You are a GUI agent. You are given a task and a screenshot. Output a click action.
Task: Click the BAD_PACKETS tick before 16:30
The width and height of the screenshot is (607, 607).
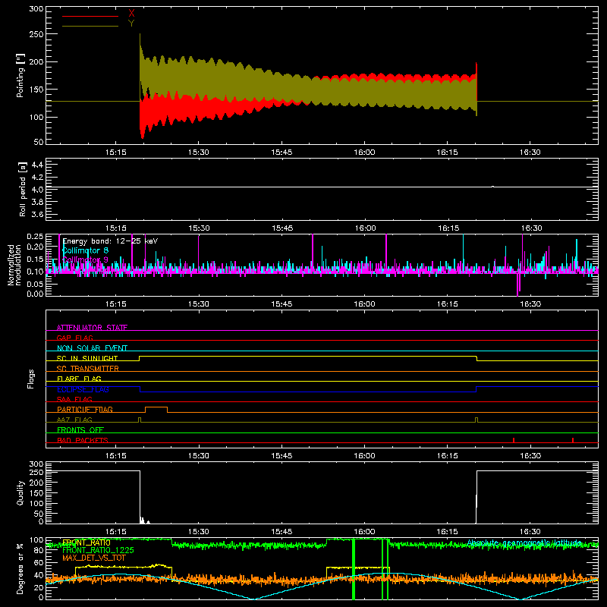pyautogui.click(x=514, y=440)
